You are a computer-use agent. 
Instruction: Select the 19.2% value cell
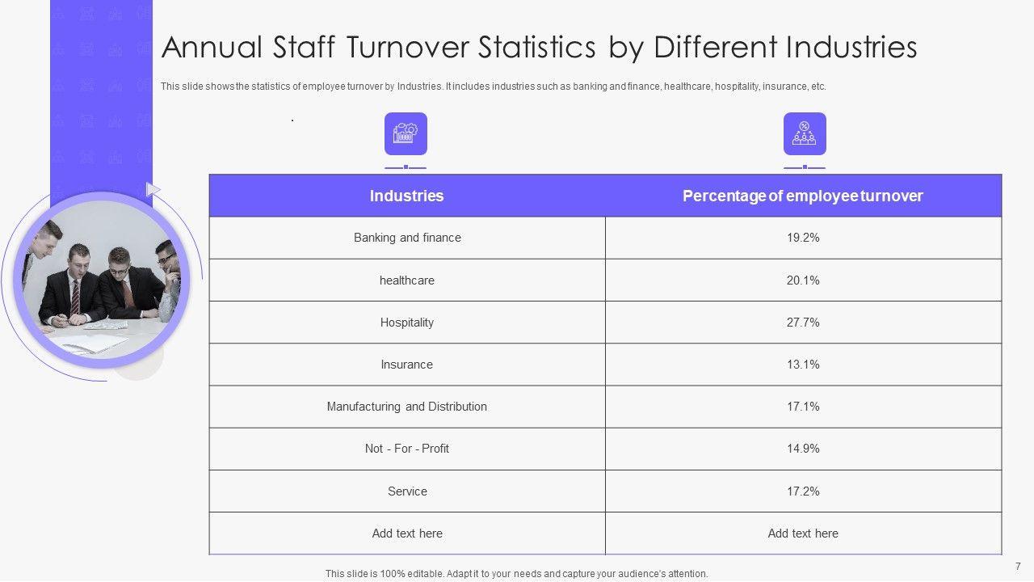(x=803, y=238)
